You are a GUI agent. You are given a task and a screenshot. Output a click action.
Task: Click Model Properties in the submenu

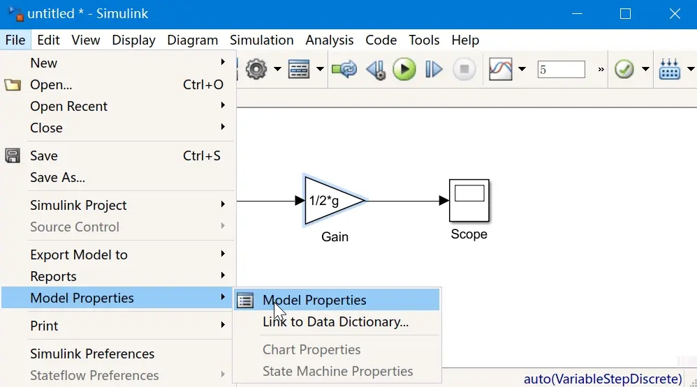click(337, 300)
